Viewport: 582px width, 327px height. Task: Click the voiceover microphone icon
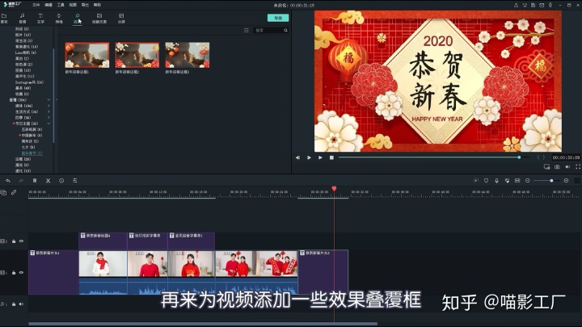(496, 181)
